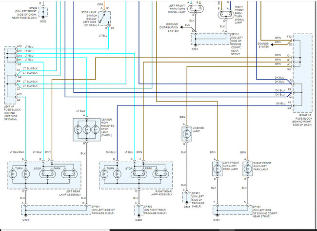Click the arrow pointing to Ground Distribution System

click(x=182, y=27)
